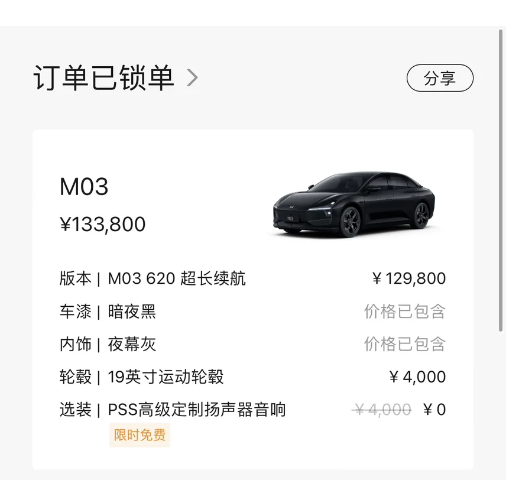This screenshot has width=506, height=480.
Task: Click the total price ¥133,800
Action: pos(103,225)
